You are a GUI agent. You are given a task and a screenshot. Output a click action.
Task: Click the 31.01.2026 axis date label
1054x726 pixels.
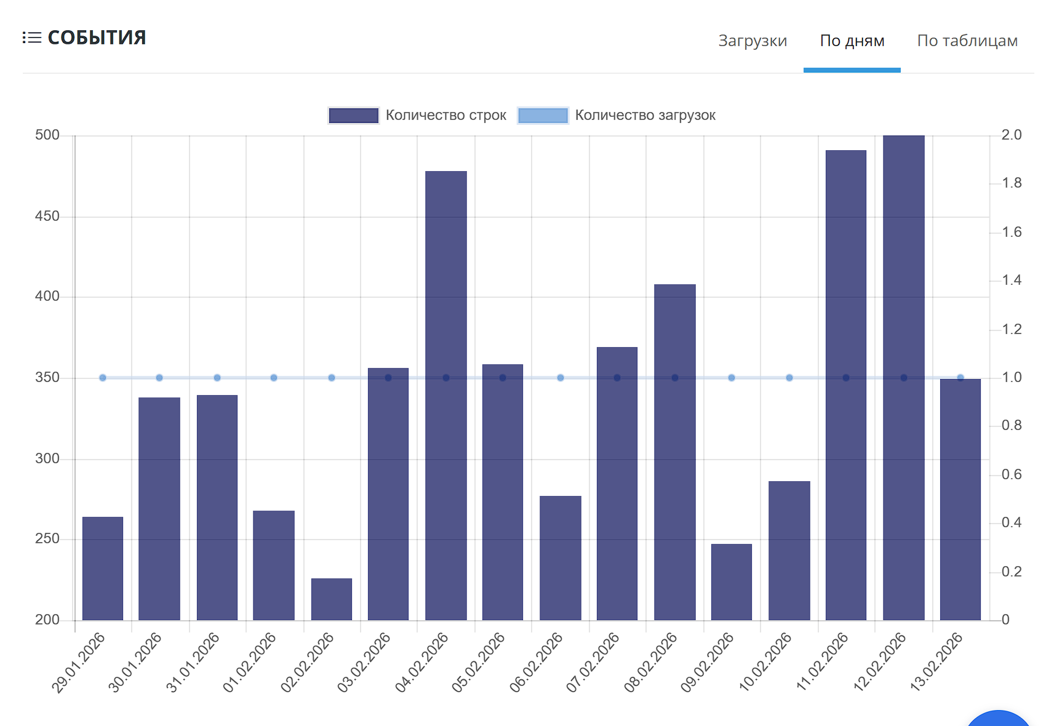point(193,663)
